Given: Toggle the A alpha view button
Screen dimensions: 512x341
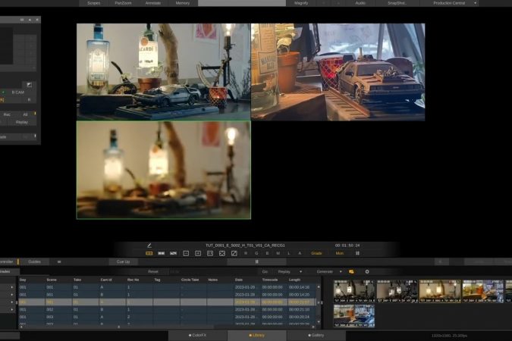Looking at the screenshot, I should tap(300, 253).
